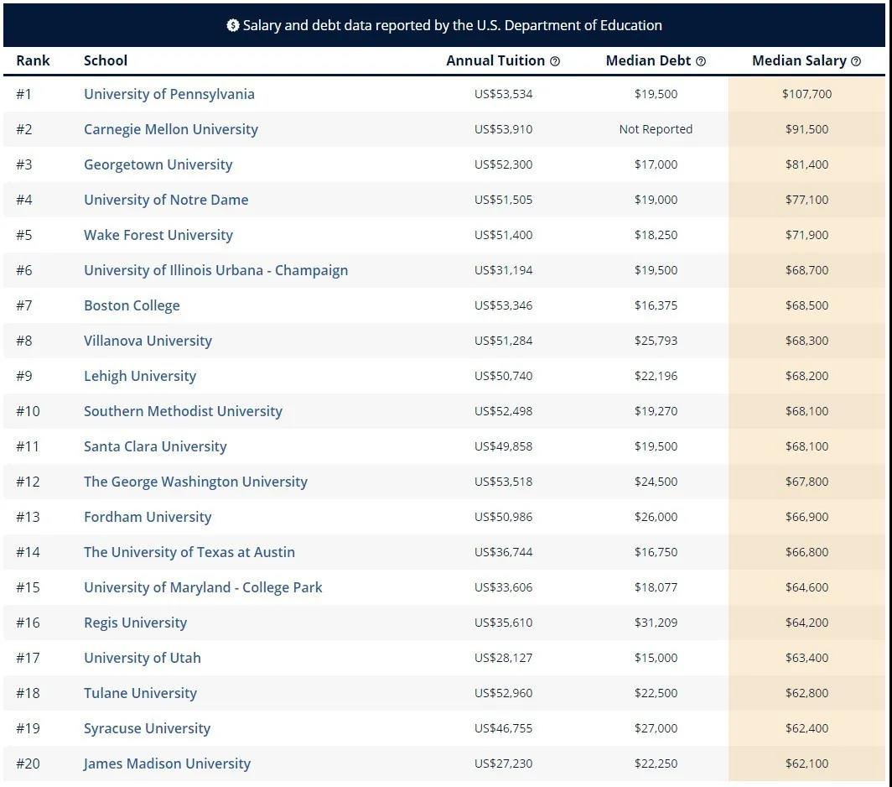Visit University of Notre Dame link
This screenshot has height=787, width=892.
click(166, 200)
